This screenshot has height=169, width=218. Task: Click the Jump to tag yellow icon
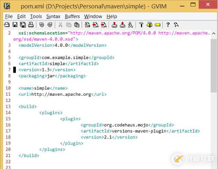(157, 25)
